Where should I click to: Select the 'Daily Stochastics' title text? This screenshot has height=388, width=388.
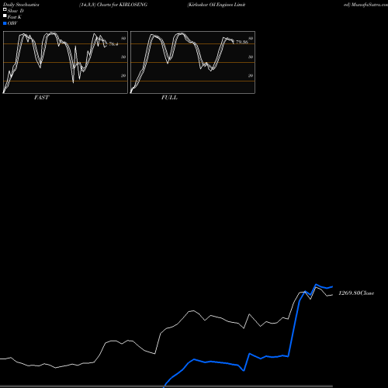point(21,5)
